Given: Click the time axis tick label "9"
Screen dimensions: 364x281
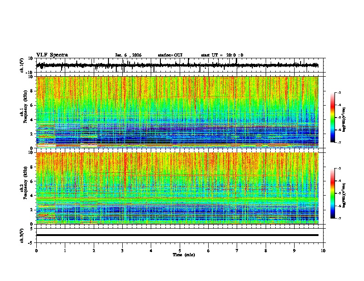Looking at the screenshot, I should point(294,251).
